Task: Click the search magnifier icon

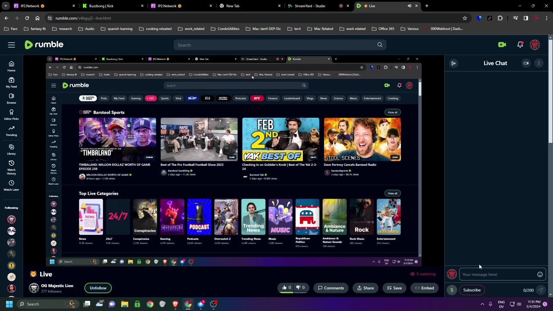Action: tap(380, 45)
